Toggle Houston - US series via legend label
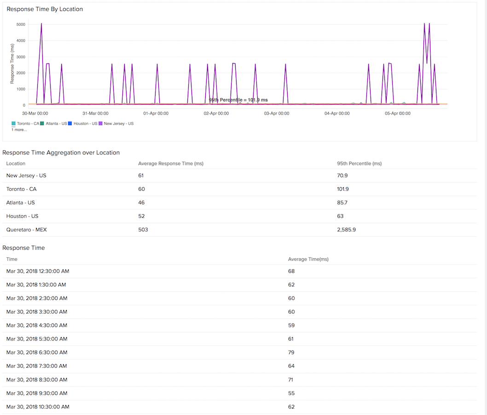 click(85, 123)
